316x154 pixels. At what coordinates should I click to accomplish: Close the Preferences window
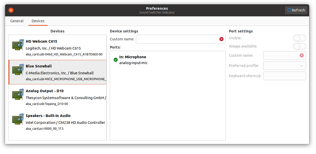coord(11,10)
